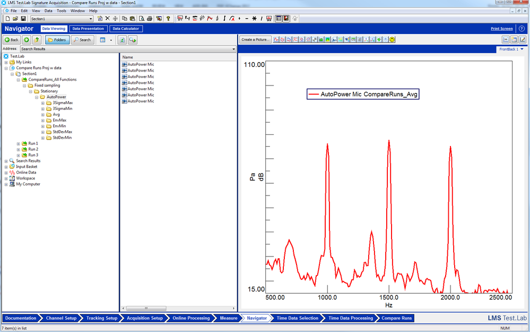Click the New project icon

pyautogui.click(x=7, y=19)
